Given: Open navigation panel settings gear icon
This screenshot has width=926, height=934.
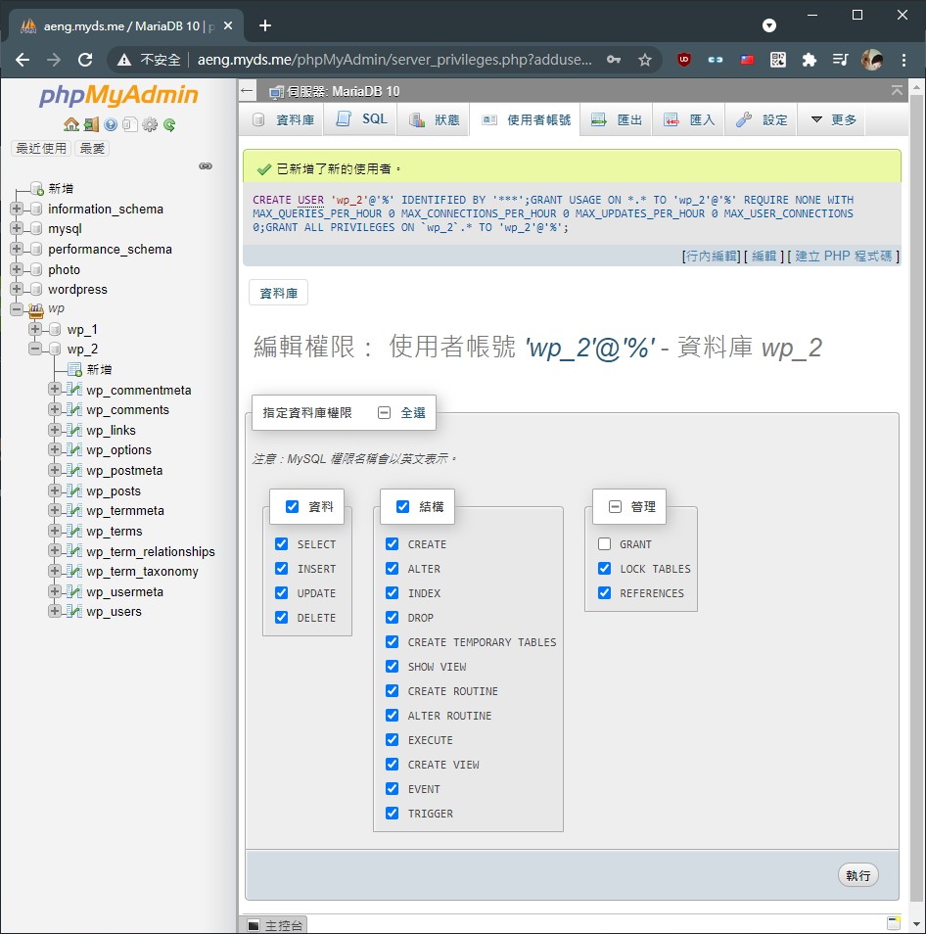Looking at the screenshot, I should (150, 124).
